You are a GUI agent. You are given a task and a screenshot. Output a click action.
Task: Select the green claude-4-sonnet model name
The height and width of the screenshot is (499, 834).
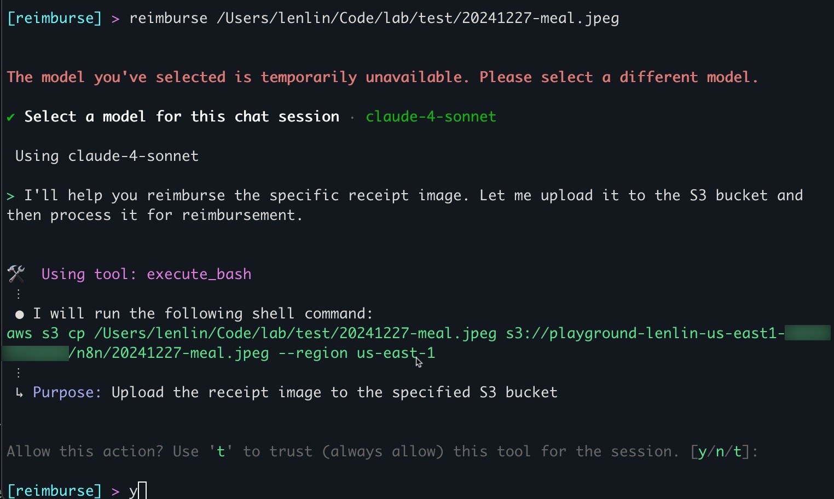point(431,117)
